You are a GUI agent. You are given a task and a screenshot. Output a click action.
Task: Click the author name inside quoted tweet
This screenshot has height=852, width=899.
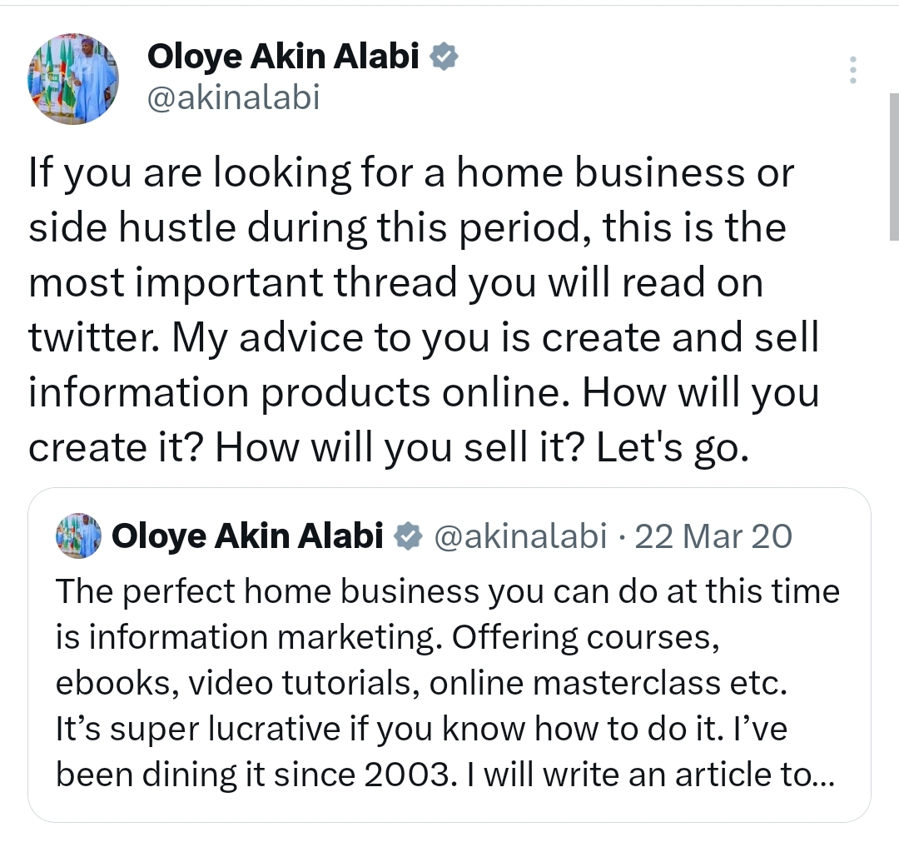[246, 537]
